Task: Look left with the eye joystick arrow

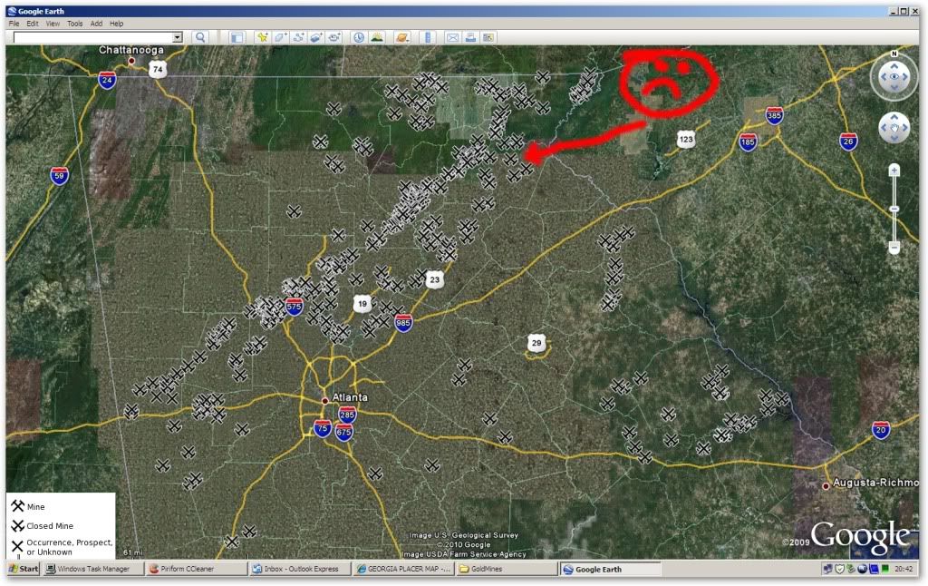Action: click(883, 76)
